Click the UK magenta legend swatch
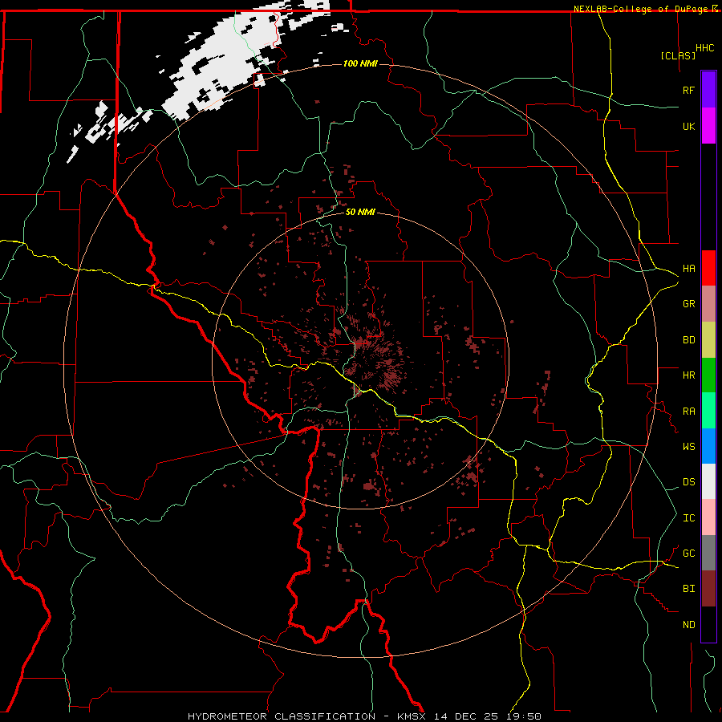The image size is (722, 722). (708, 126)
